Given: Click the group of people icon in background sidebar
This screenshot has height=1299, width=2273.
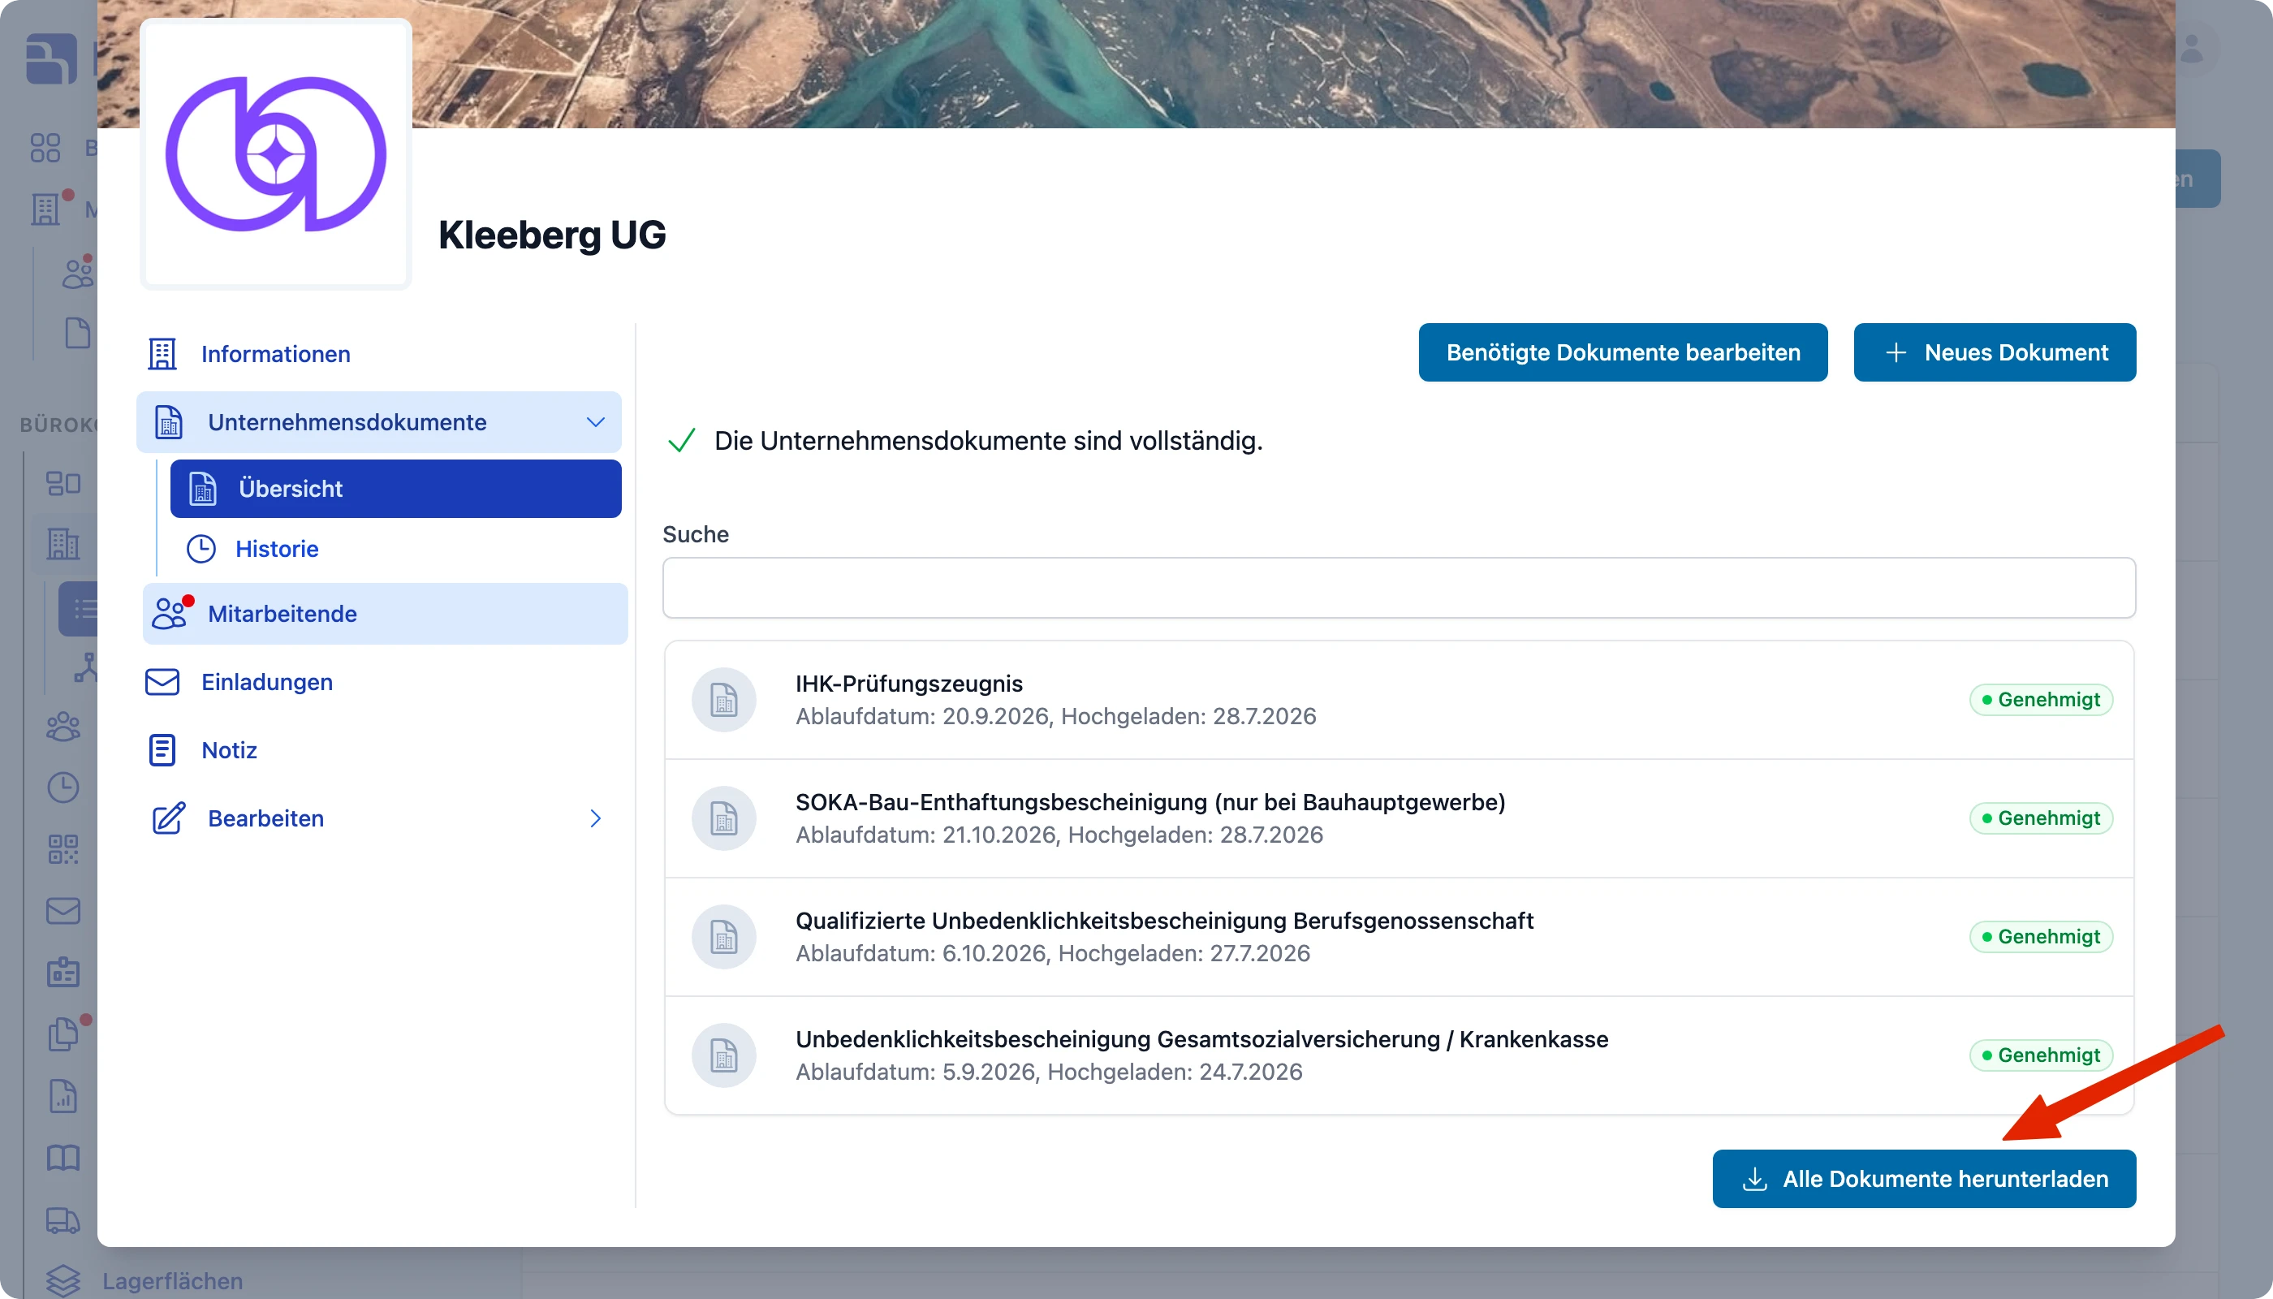Looking at the screenshot, I should point(63,727).
